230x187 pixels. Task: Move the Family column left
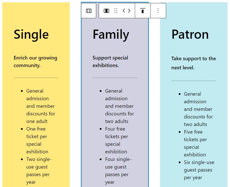(124, 11)
